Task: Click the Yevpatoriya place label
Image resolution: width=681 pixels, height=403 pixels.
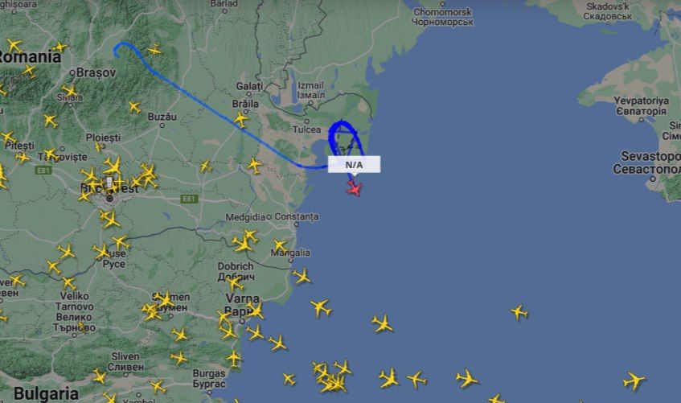Action: [642, 105]
